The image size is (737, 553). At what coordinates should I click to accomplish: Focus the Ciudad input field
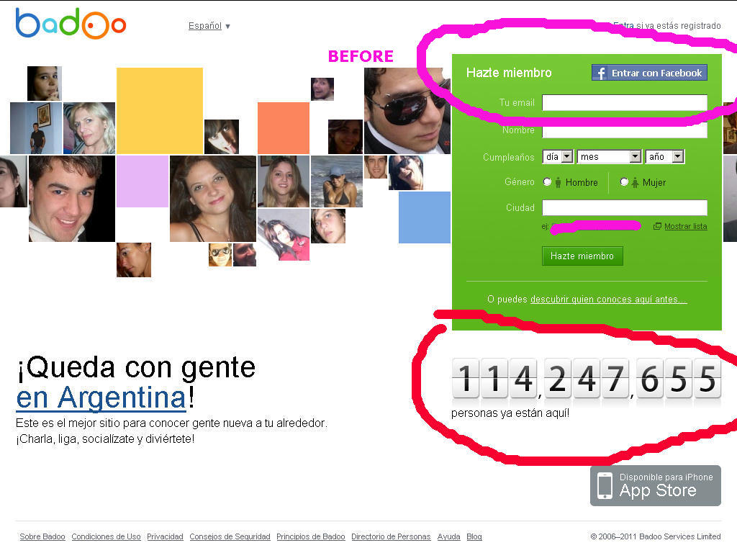click(625, 208)
